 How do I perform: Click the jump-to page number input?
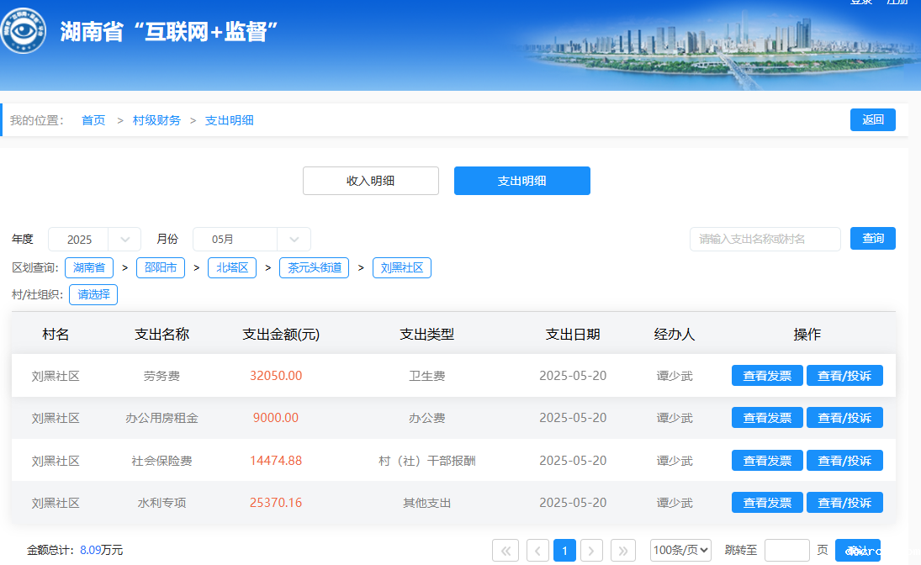click(786, 551)
